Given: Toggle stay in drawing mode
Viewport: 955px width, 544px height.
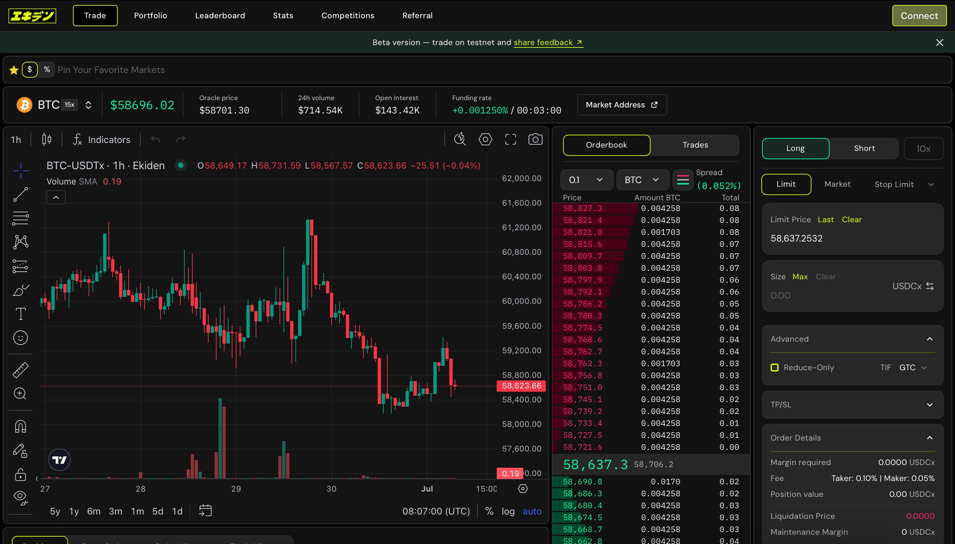Looking at the screenshot, I should 21,451.
